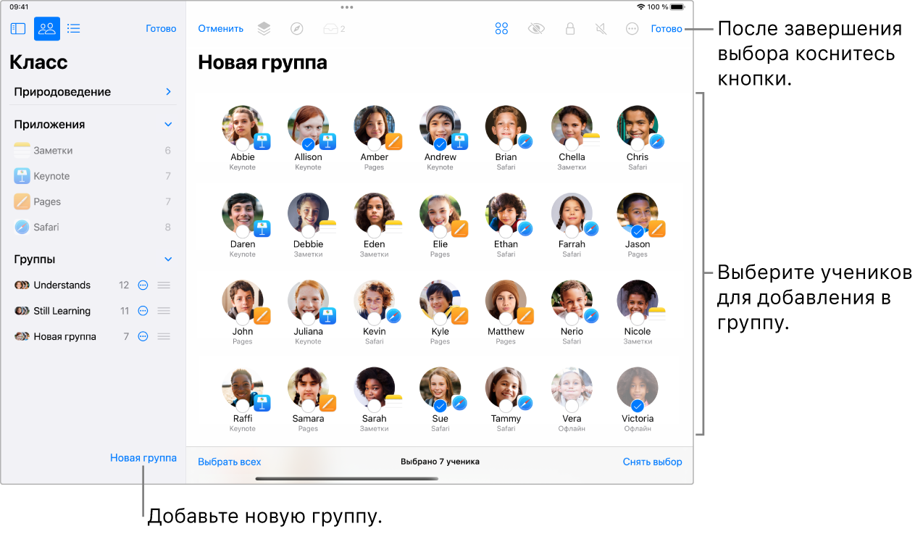The image size is (923, 534).
Task: Collapse the Приложения section
Action: tap(168, 124)
